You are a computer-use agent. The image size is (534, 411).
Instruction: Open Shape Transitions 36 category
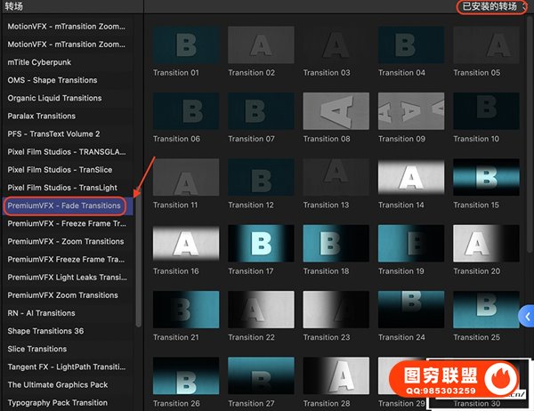[45, 331]
